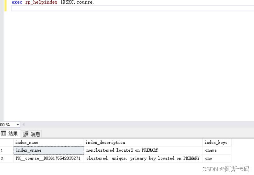The image size is (254, 175).
Task: Select the 'clustered, unique, primary key' description cell
Action: [143, 158]
